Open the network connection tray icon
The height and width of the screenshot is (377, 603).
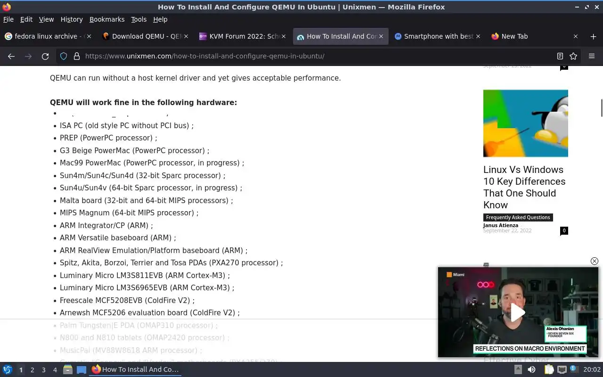point(562,370)
